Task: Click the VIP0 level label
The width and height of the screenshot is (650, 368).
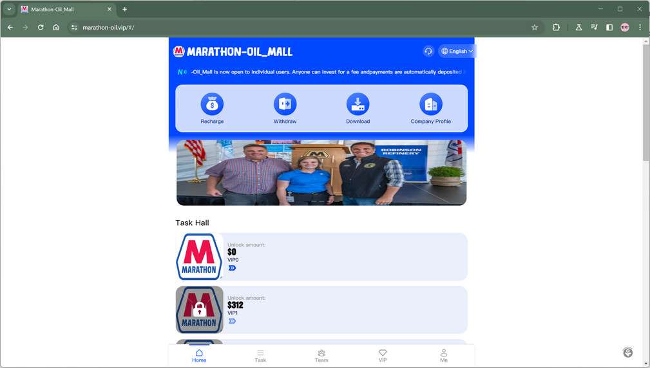Action: click(233, 260)
